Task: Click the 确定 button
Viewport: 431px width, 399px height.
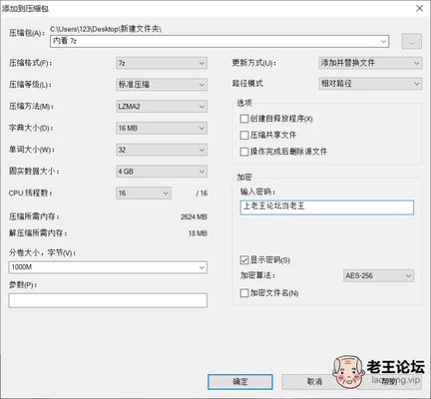Action: tap(240, 382)
